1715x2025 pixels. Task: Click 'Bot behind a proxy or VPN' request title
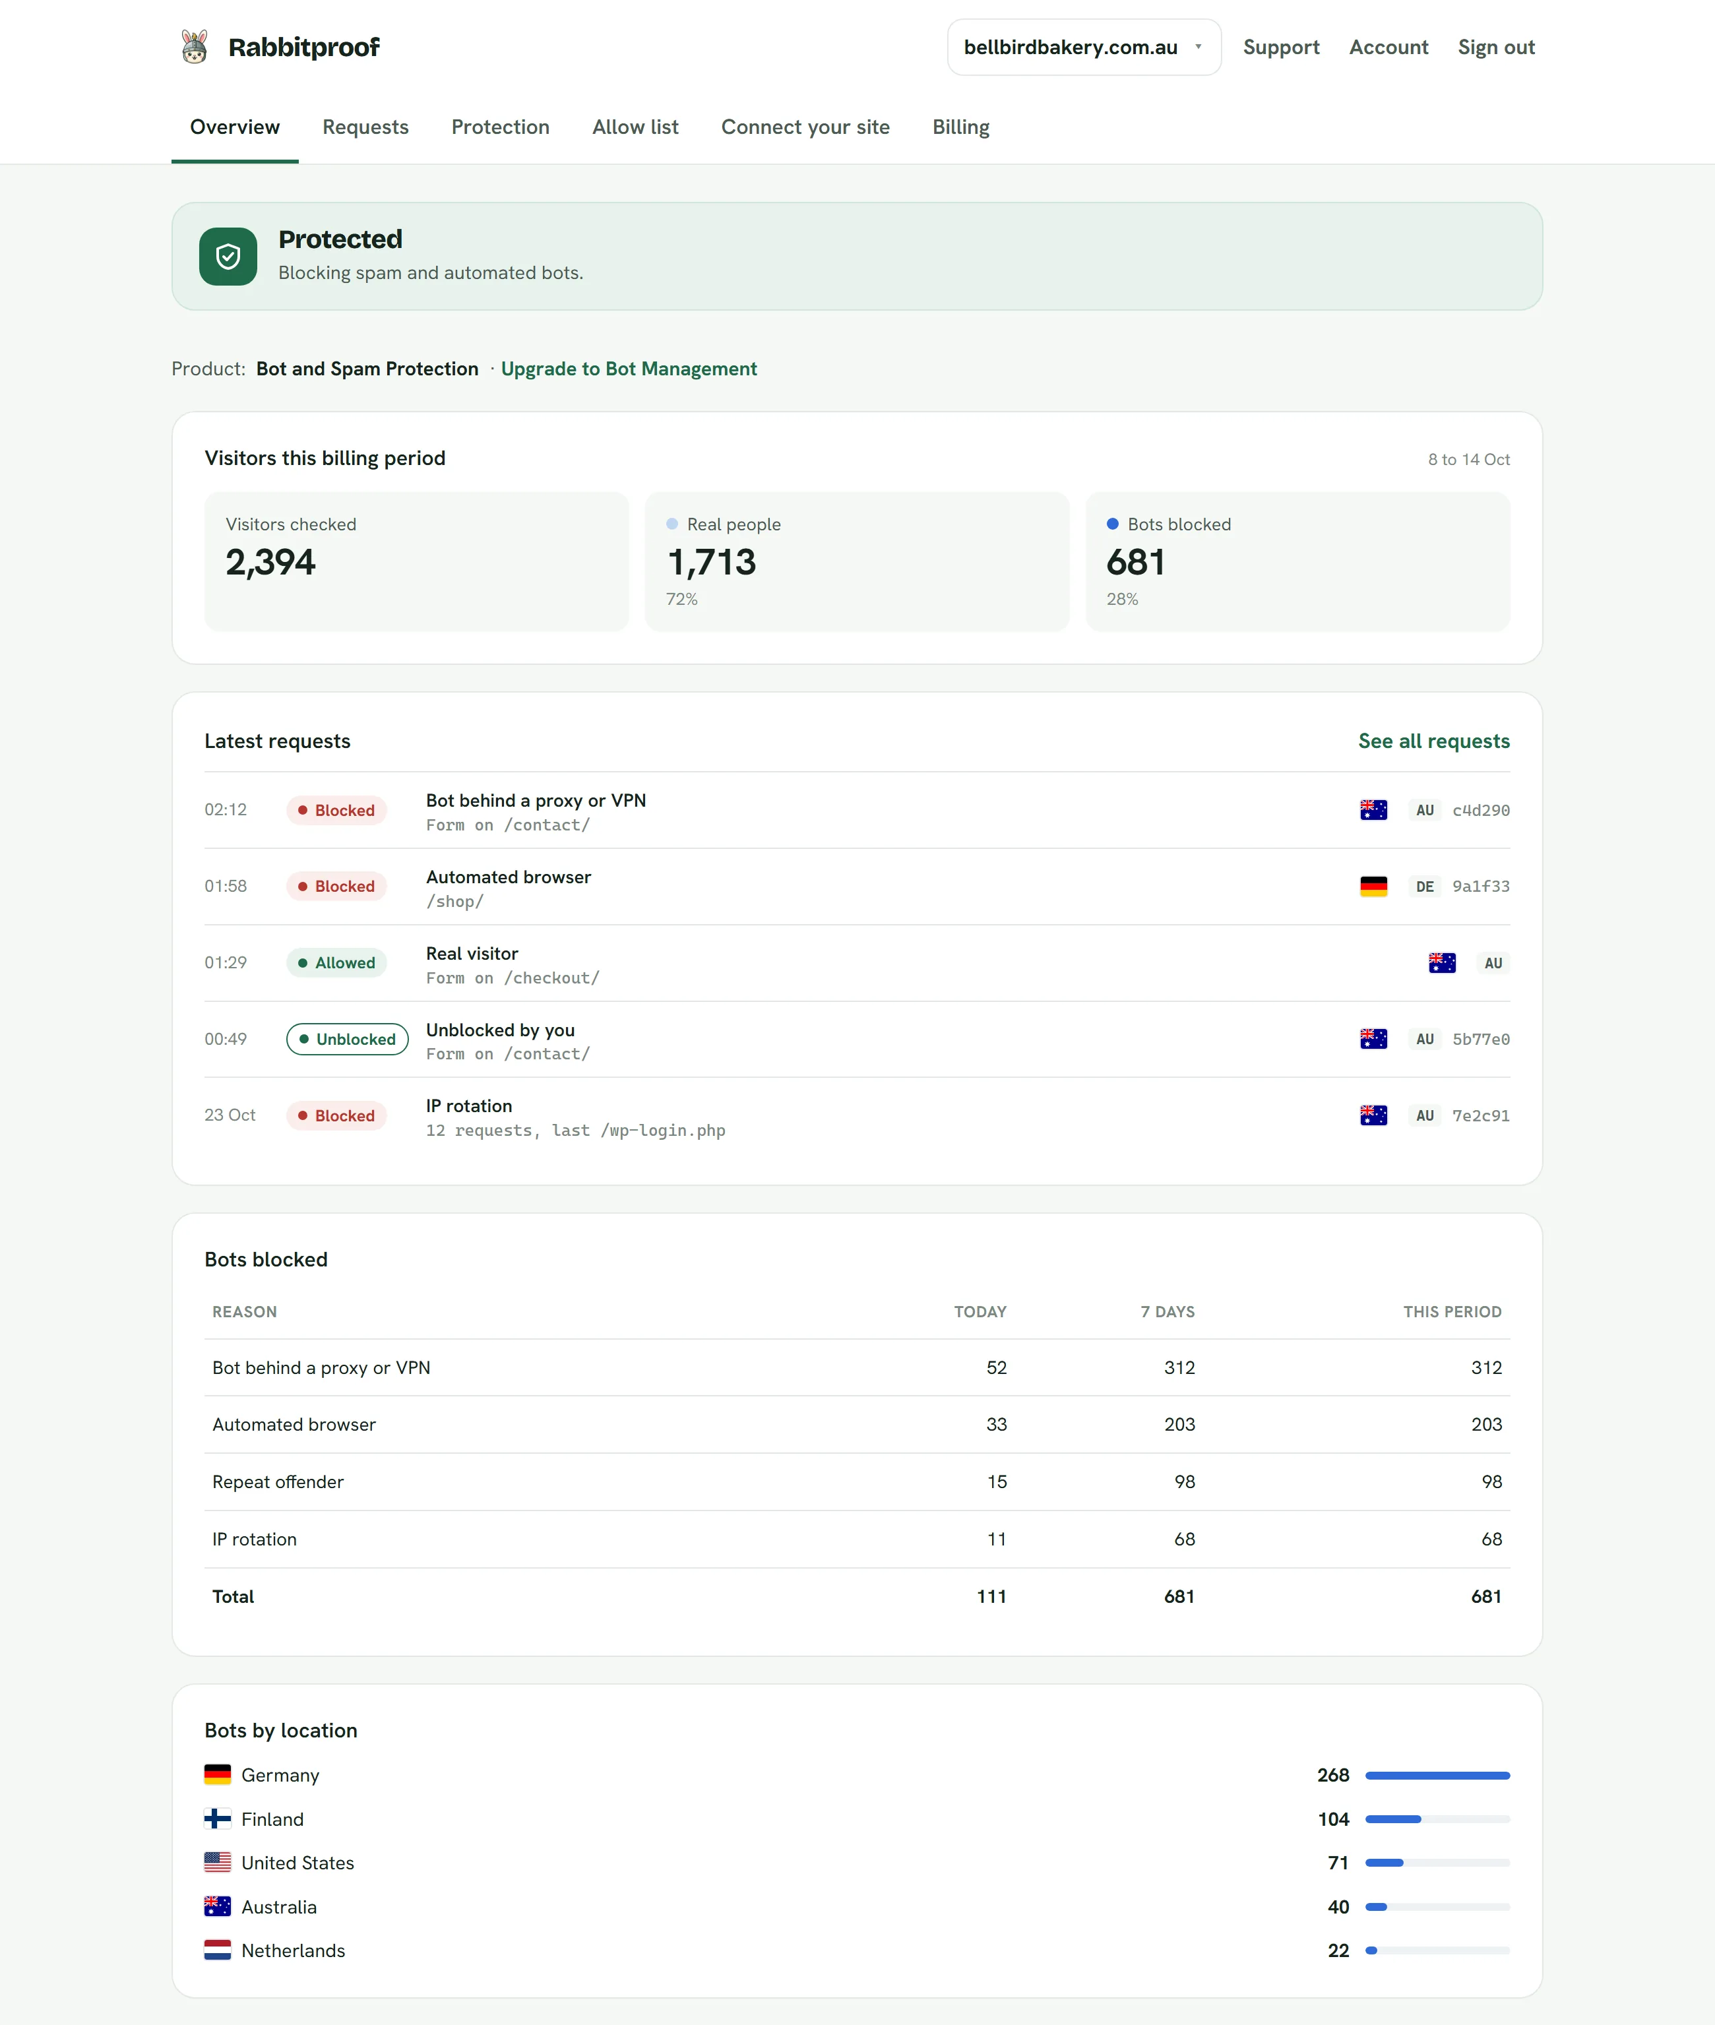tap(536, 800)
